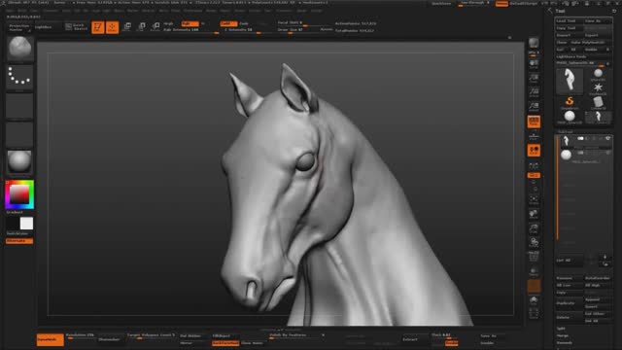Open the material sphere selector

(19, 162)
